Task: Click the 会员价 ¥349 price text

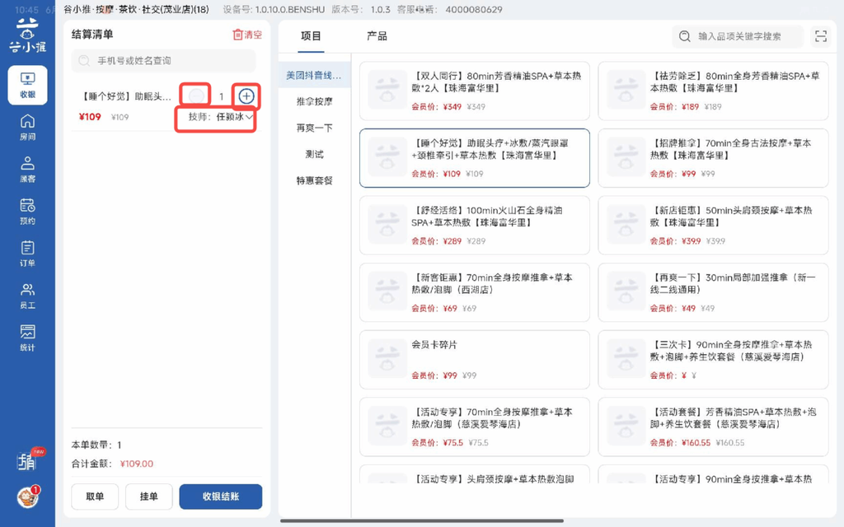Action: coord(437,106)
